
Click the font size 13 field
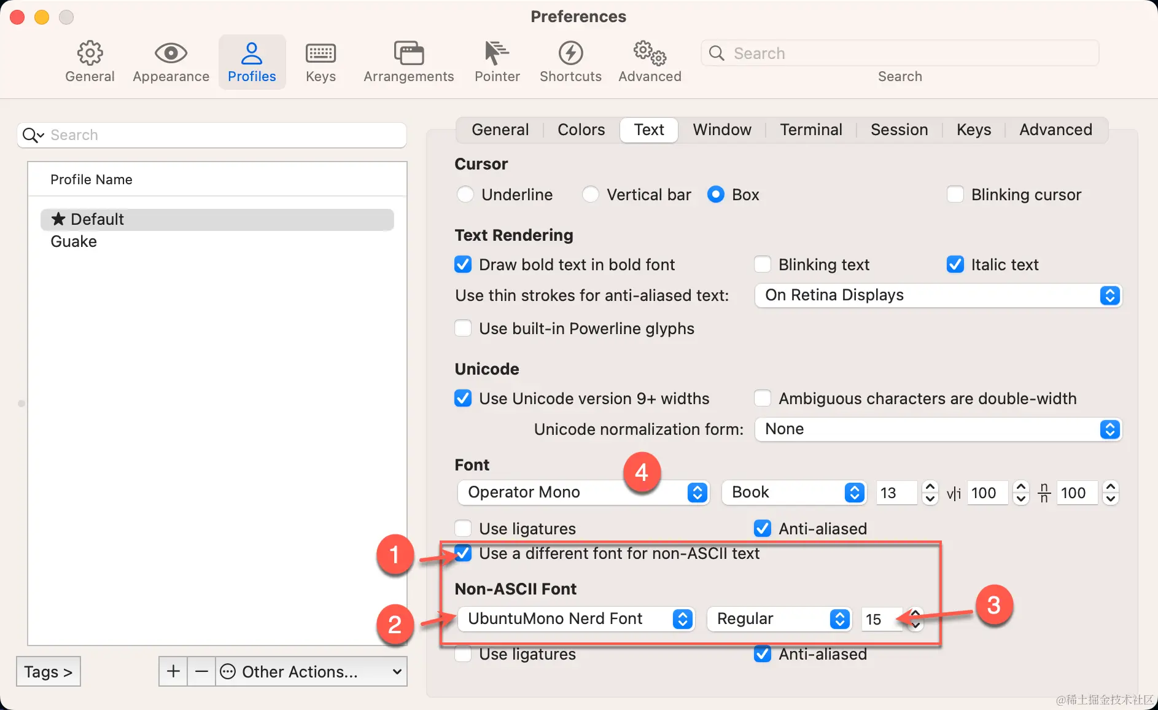pyautogui.click(x=896, y=493)
